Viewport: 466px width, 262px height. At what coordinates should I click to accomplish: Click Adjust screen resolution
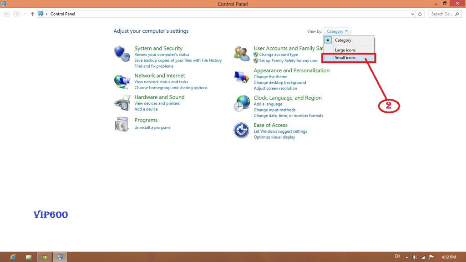click(275, 88)
